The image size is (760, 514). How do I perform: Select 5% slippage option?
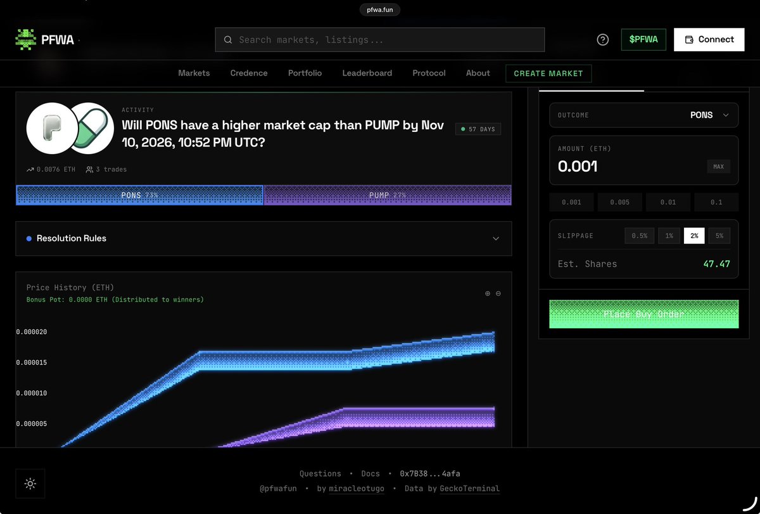click(719, 236)
